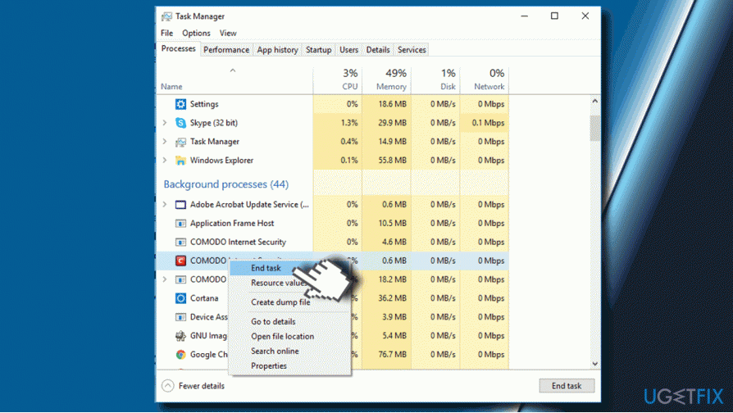Switch to the Details tab
The width and height of the screenshot is (733, 413).
[378, 49]
